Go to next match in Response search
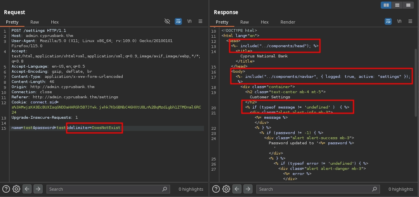Viewport: 419px width, 197px height. click(247, 189)
